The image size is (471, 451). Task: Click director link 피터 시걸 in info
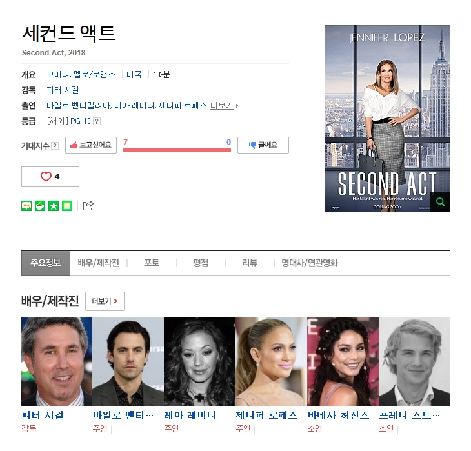pos(63,90)
